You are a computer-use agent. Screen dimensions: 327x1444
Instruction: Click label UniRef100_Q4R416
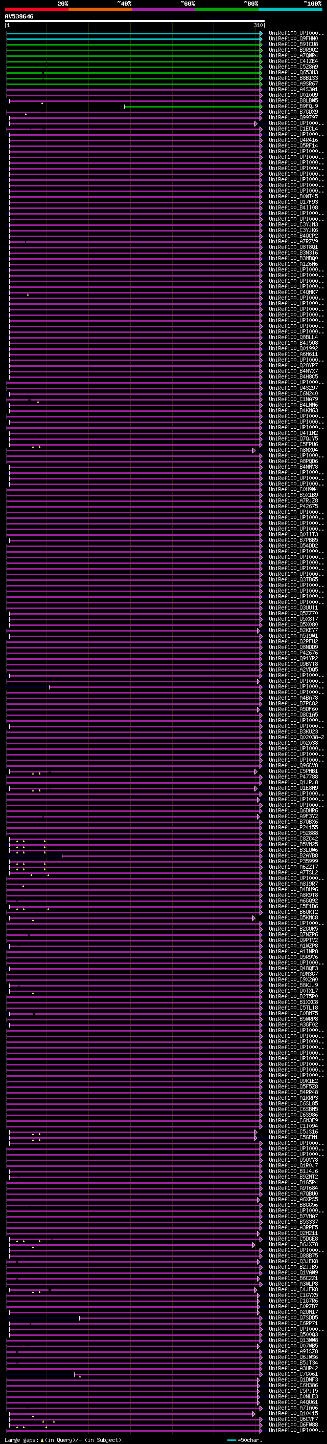point(293,140)
